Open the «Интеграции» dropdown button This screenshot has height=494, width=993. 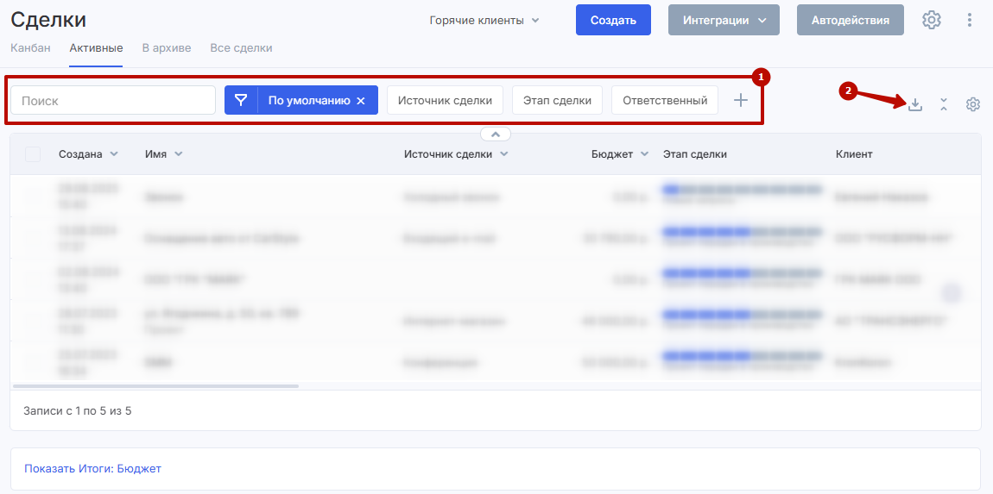724,20
